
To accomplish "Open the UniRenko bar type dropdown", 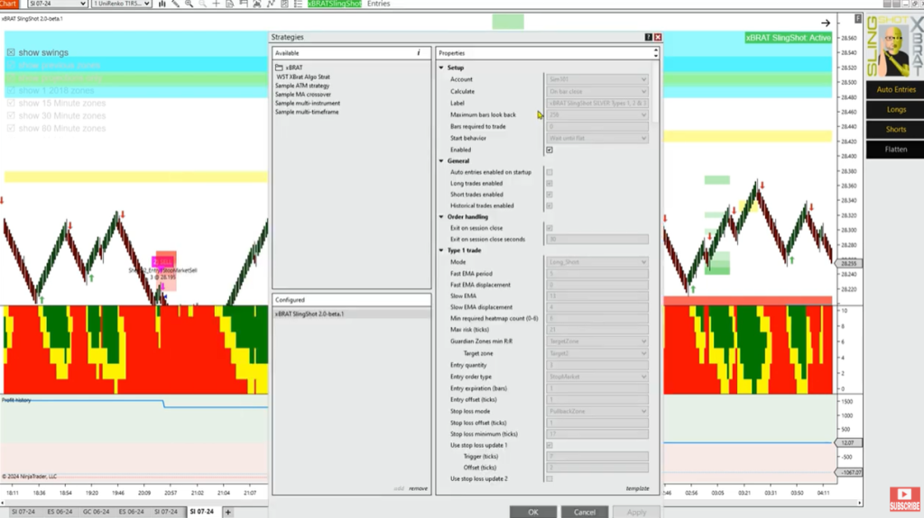I will click(x=122, y=4).
